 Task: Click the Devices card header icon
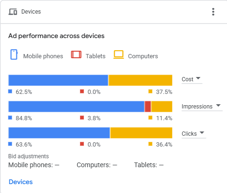(x=13, y=12)
